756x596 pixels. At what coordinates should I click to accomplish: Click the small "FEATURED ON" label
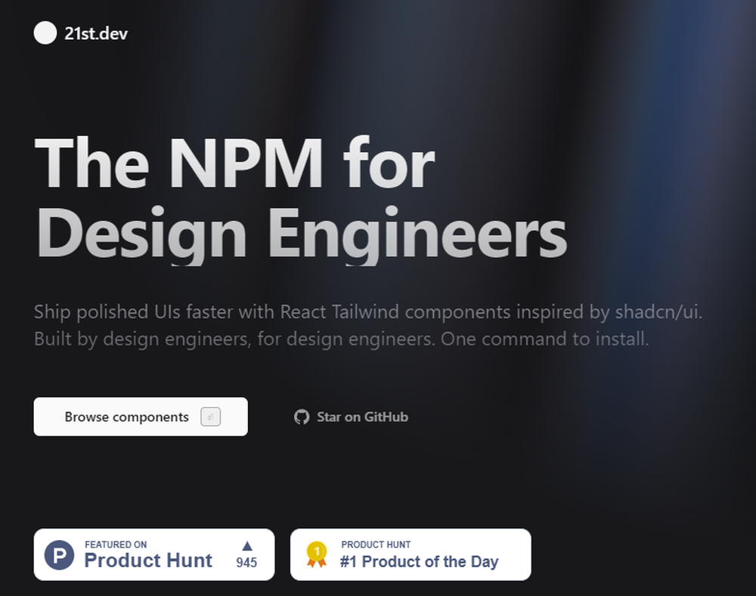point(116,545)
